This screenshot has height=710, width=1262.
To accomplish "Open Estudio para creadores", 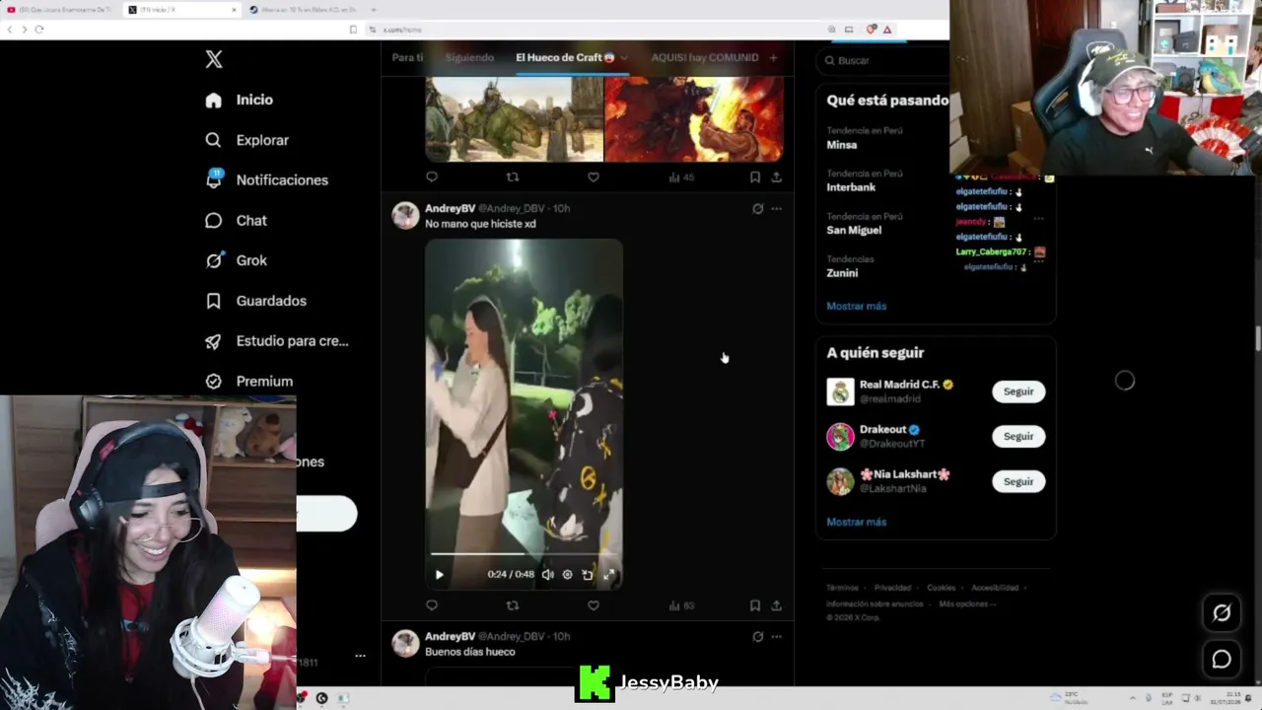I will pyautogui.click(x=276, y=341).
